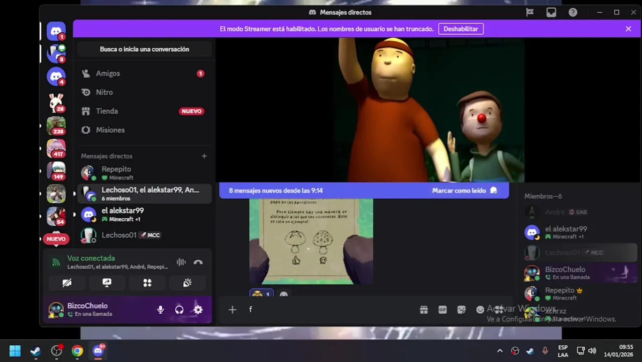Screen dimensions: 642x362
Task: Open the server folder with 8 badge
Action: [x=56, y=54]
